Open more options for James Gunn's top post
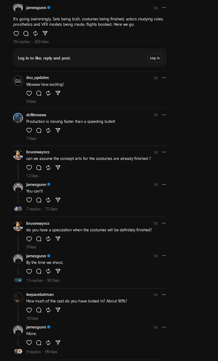 [164, 8]
